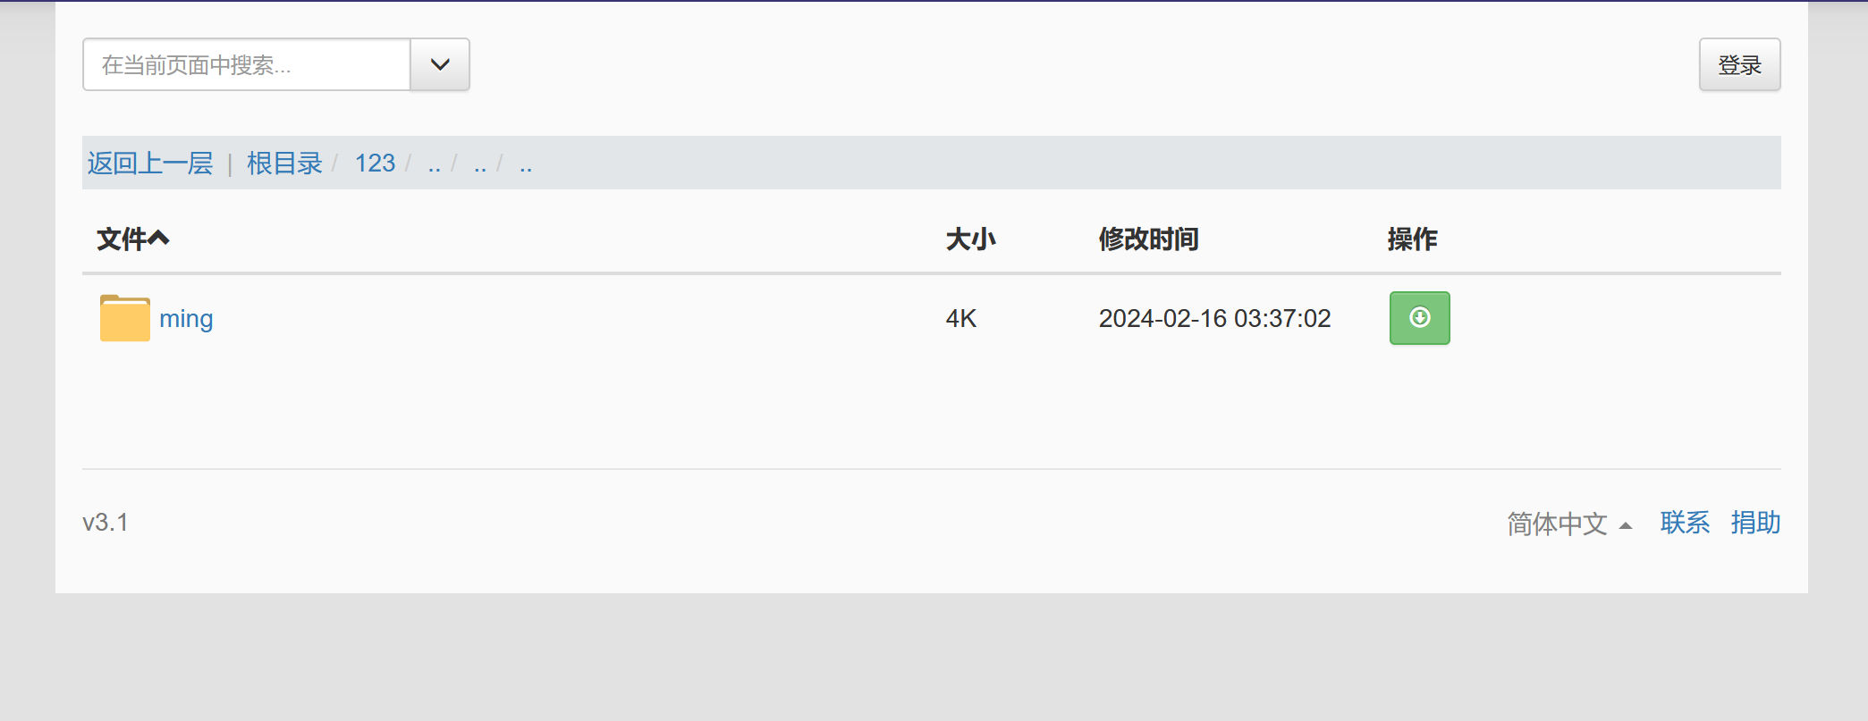Sort by the 大小 column header
The width and height of the screenshot is (1868, 721).
point(970,239)
